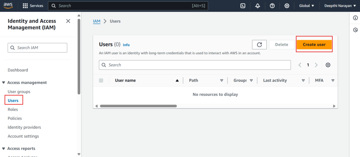Click the table horizontal scrollbar thumb
This screenshot has width=360, height=157.
click(x=138, y=106)
